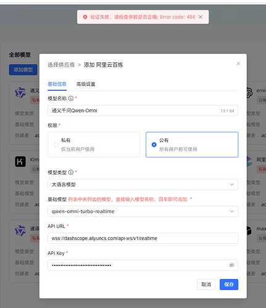This screenshot has width=266, height=308.
Task: Click into the API URL input field
Action: (x=143, y=238)
